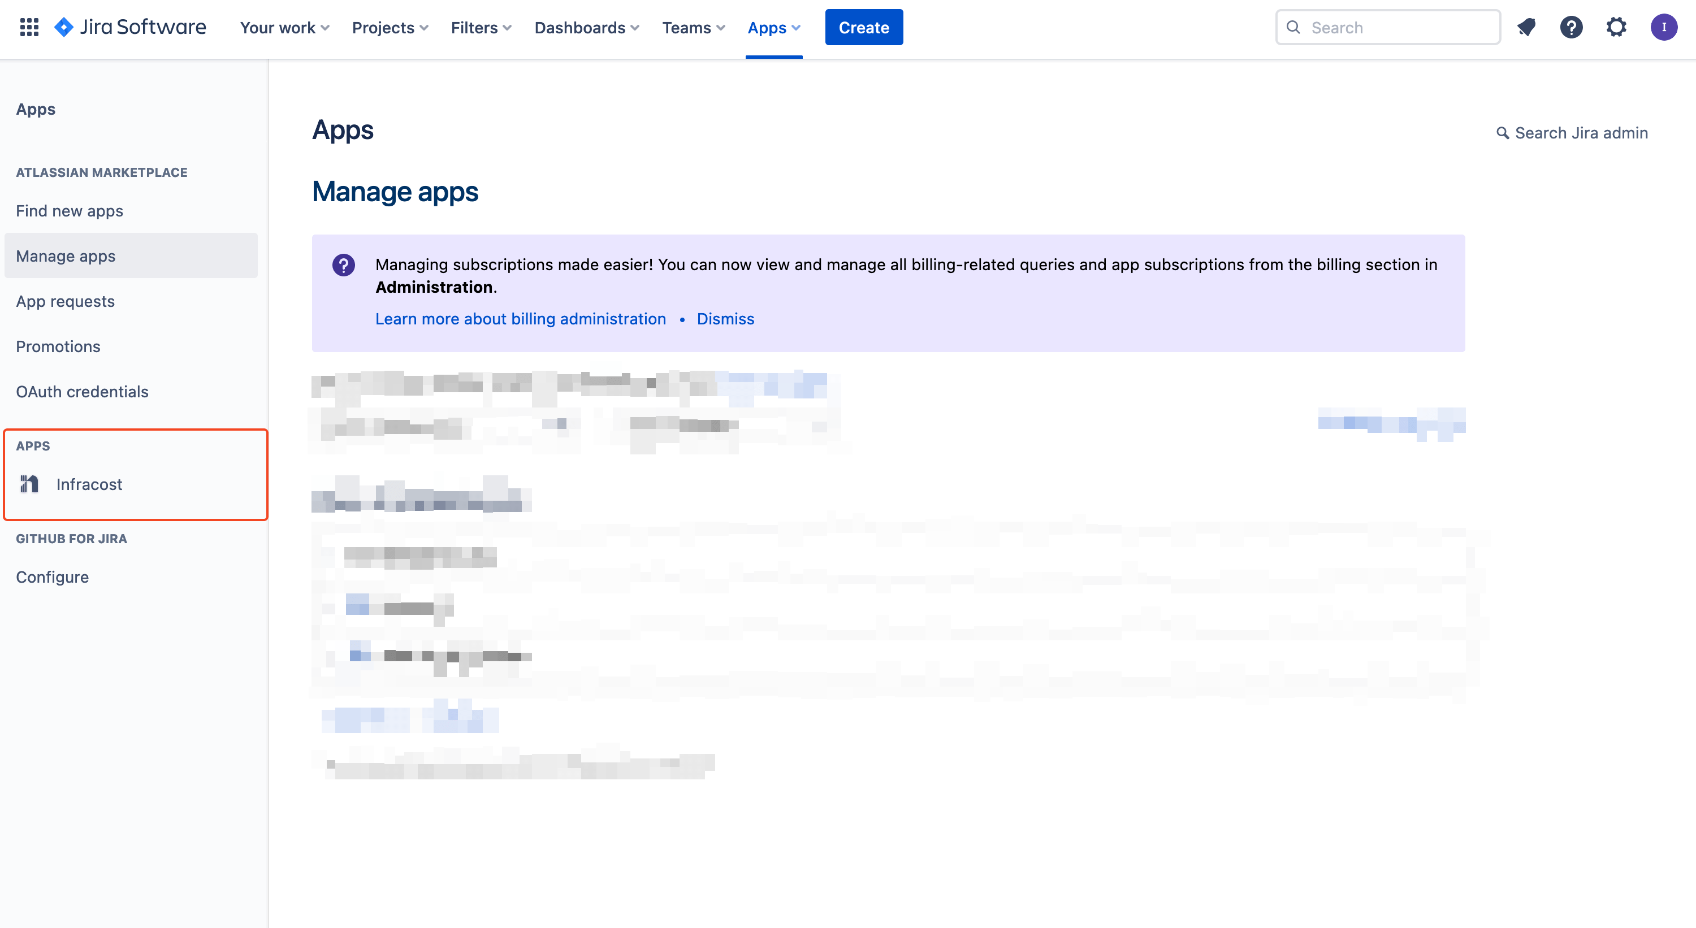The image size is (1696, 928).
Task: Go to OAuth credentials page
Action: (x=81, y=392)
